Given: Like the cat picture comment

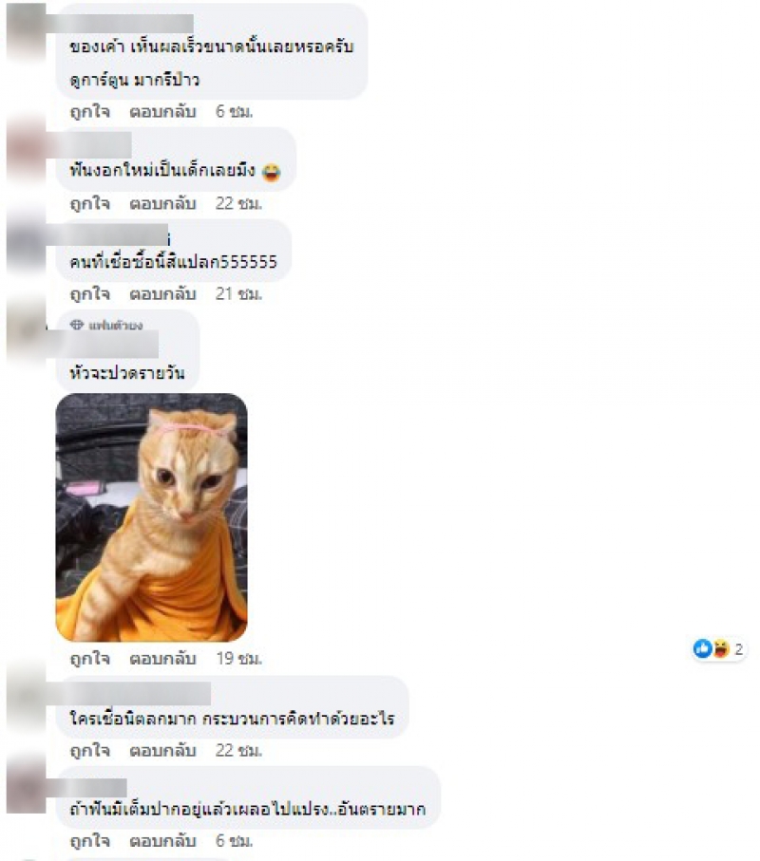Looking at the screenshot, I should (90, 658).
